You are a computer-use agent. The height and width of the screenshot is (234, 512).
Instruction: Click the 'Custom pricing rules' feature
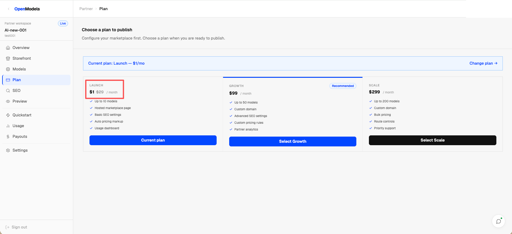coord(249,123)
